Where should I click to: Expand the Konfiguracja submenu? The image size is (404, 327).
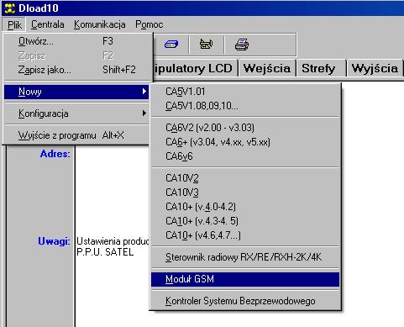click(x=76, y=113)
